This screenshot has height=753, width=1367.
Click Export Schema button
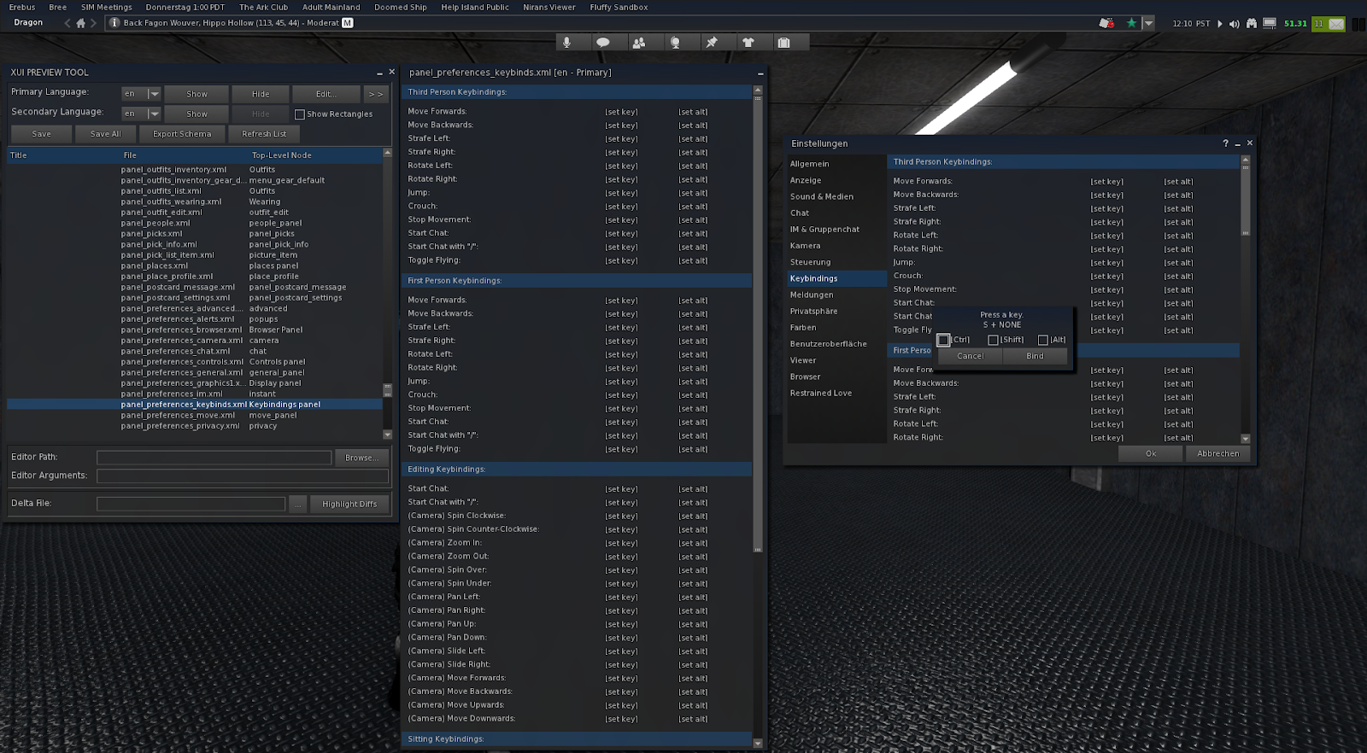pyautogui.click(x=182, y=134)
